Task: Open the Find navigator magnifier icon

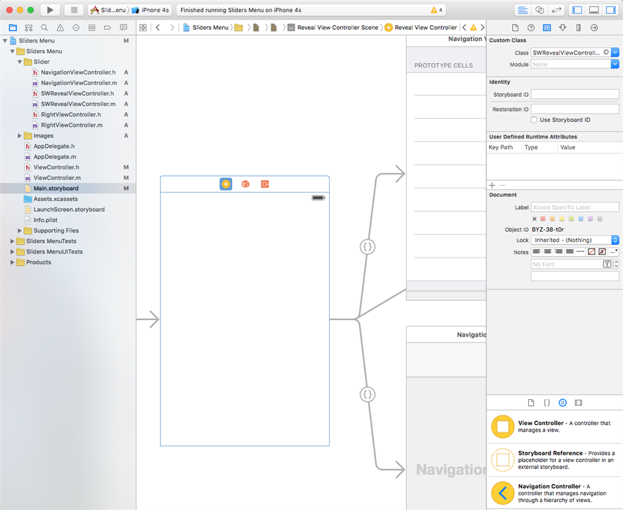Action: (x=44, y=28)
